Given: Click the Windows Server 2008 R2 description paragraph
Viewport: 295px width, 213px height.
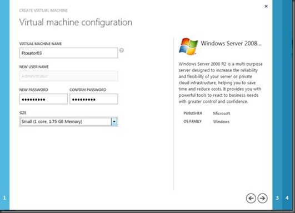Looking at the screenshot, I should click(x=221, y=82).
